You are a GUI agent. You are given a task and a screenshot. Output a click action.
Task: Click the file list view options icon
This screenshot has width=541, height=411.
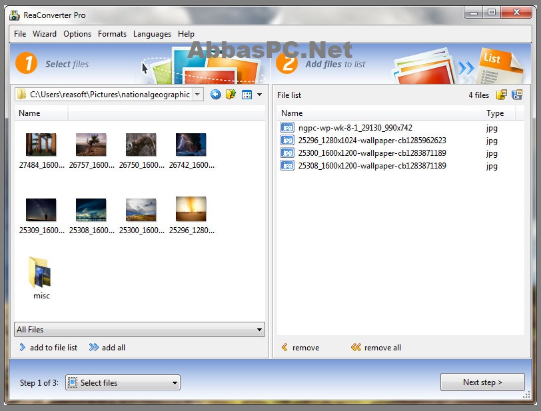point(517,95)
